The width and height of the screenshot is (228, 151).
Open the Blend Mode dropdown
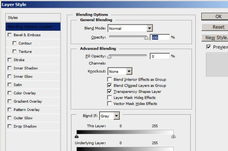[130, 28]
